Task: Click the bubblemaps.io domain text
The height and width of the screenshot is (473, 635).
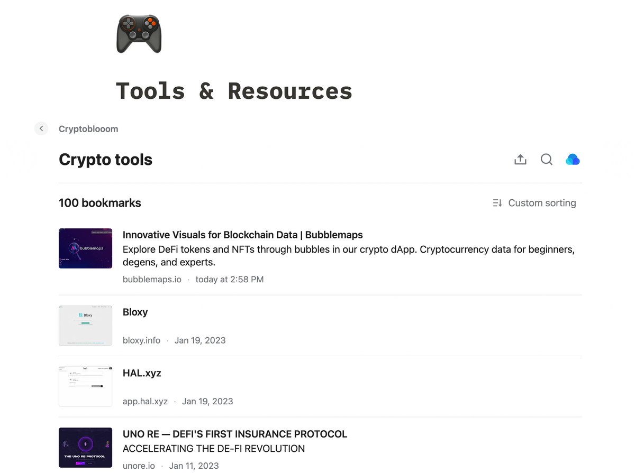Action: [x=152, y=279]
